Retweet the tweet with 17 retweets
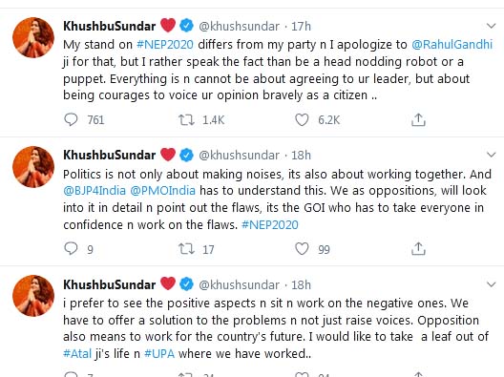The image size is (504, 377). (186, 249)
